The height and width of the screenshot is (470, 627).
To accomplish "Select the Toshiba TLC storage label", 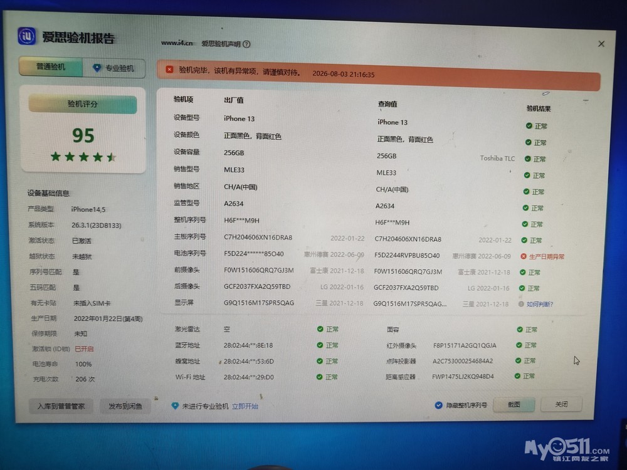I will 497,159.
